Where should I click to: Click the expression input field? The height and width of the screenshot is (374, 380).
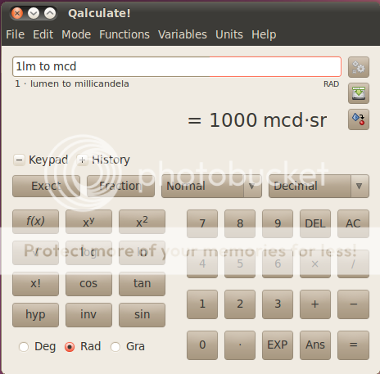click(x=177, y=67)
